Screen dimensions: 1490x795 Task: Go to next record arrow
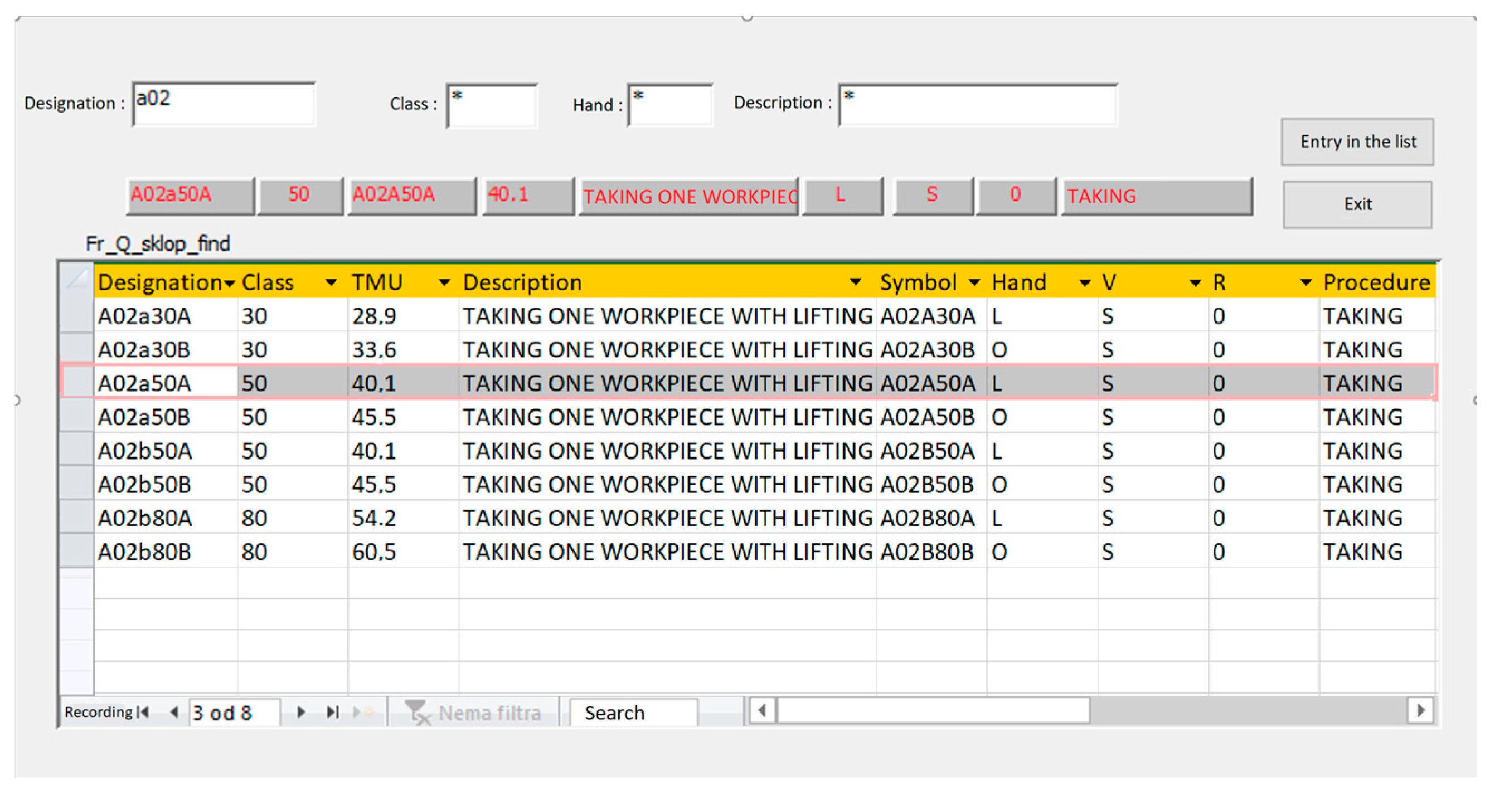[x=300, y=712]
